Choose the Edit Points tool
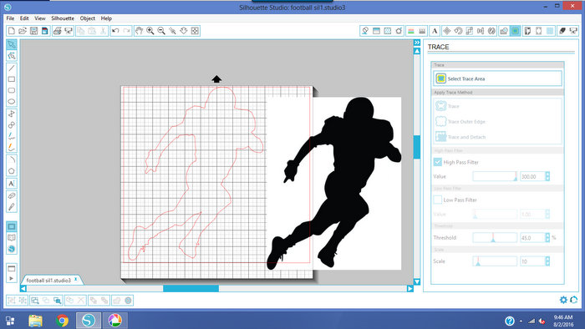Image resolution: width=585 pixels, height=329 pixels. (12, 56)
